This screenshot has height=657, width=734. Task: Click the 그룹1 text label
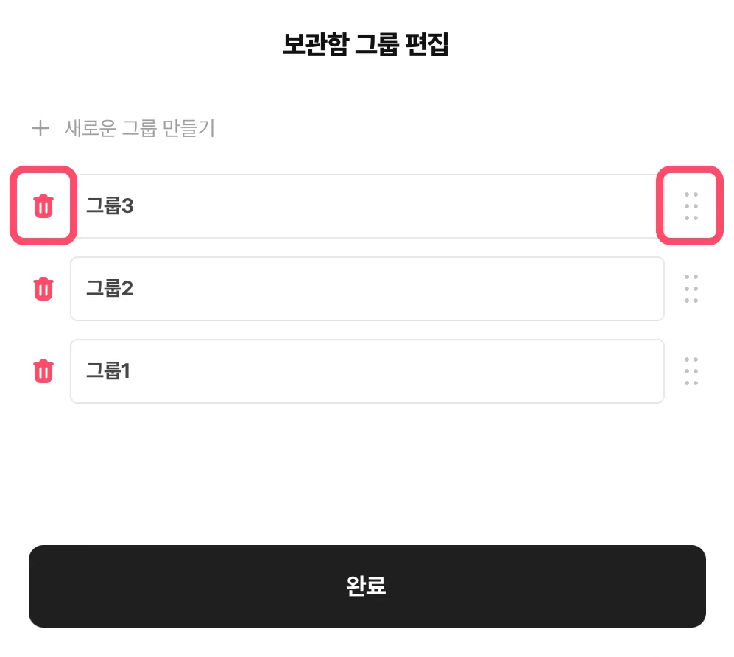108,371
